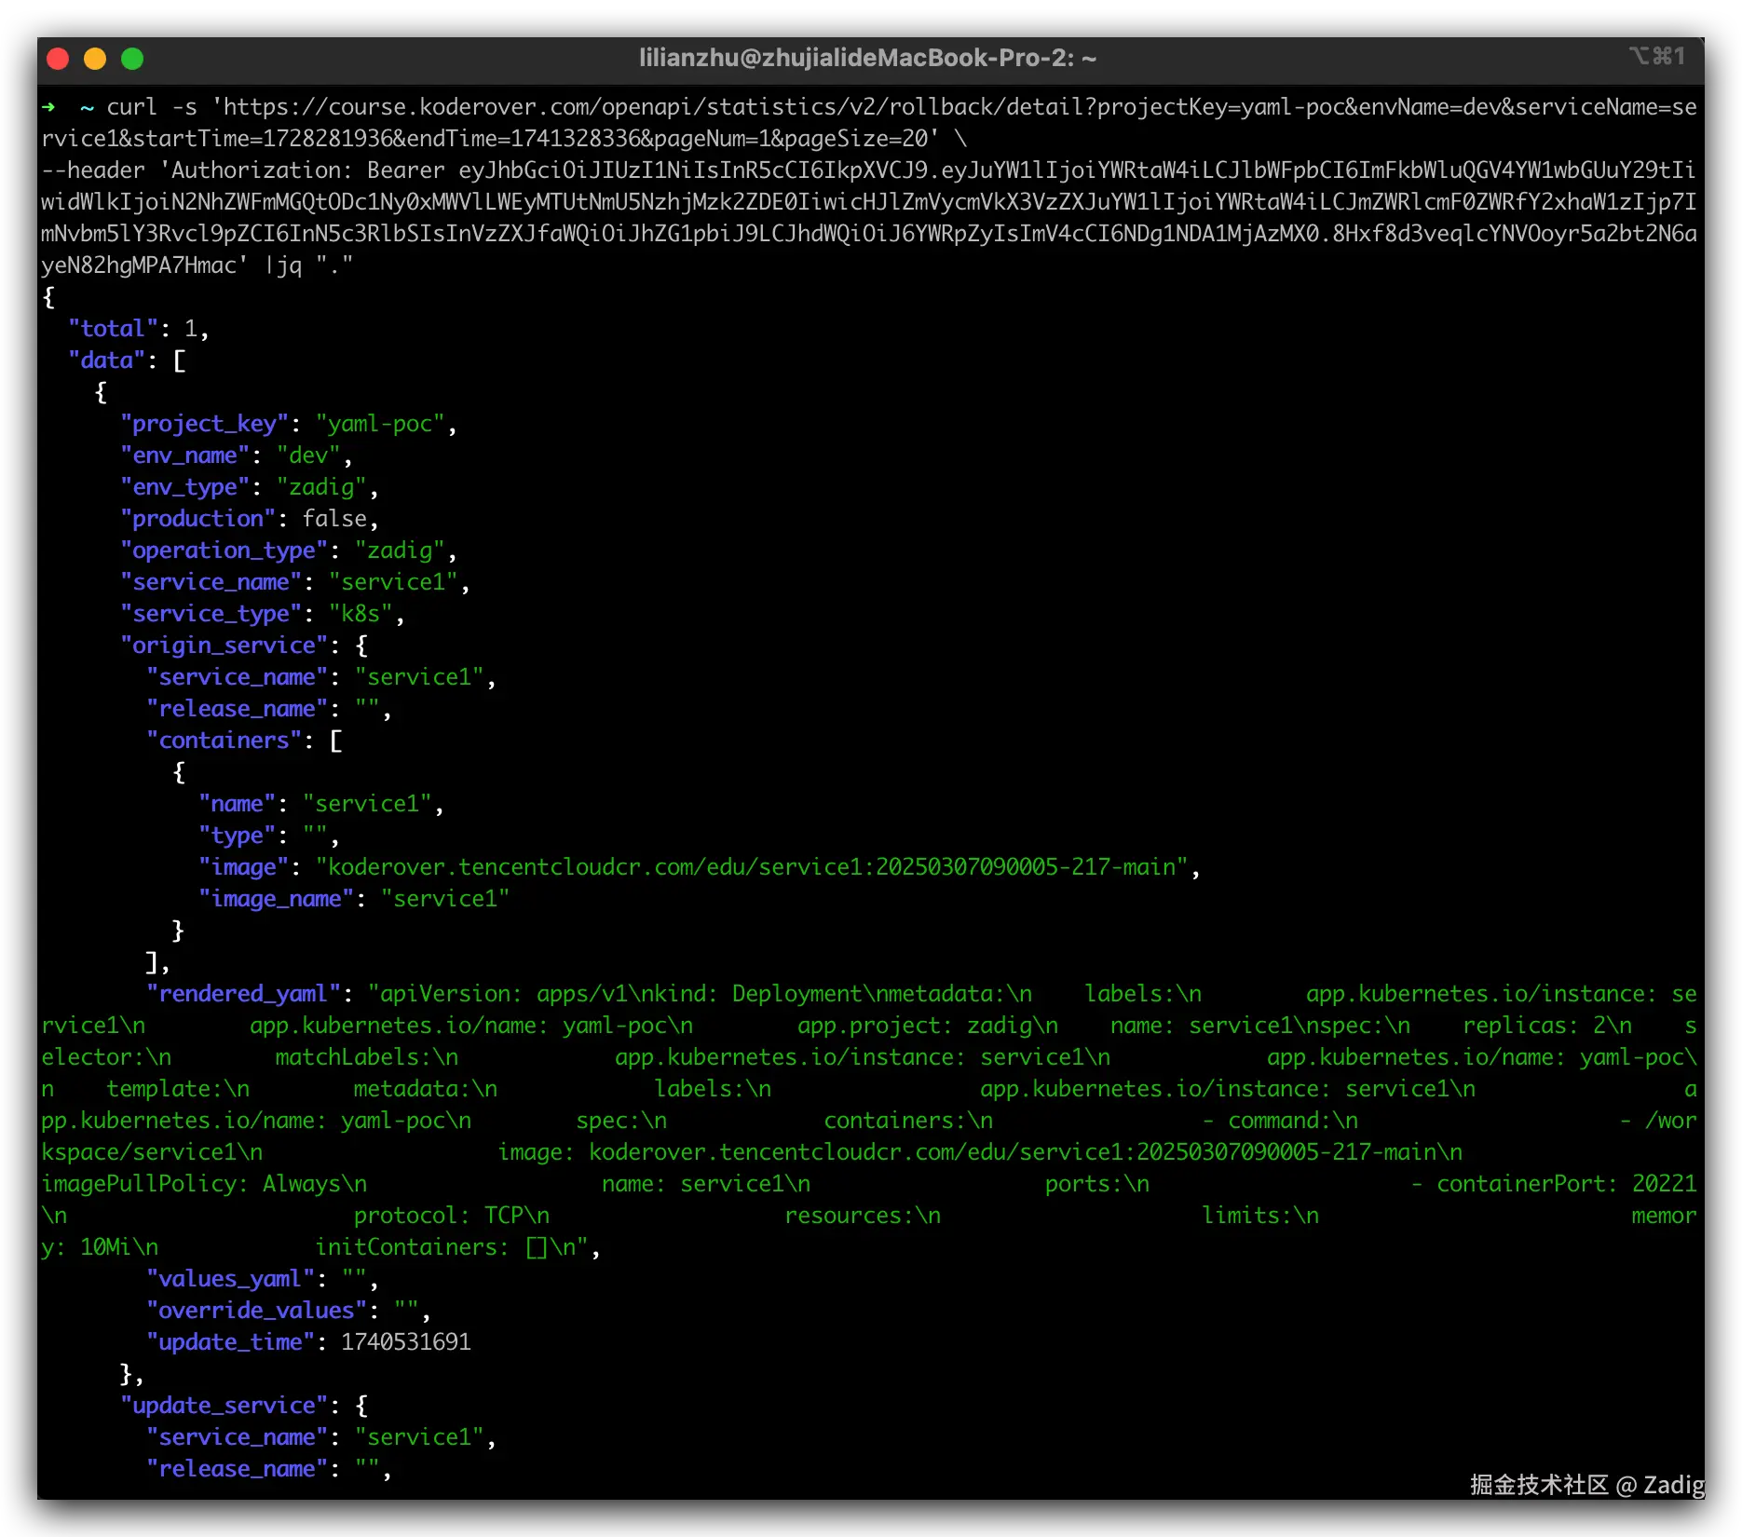
Task: Click the "production" key
Action: pos(197,519)
